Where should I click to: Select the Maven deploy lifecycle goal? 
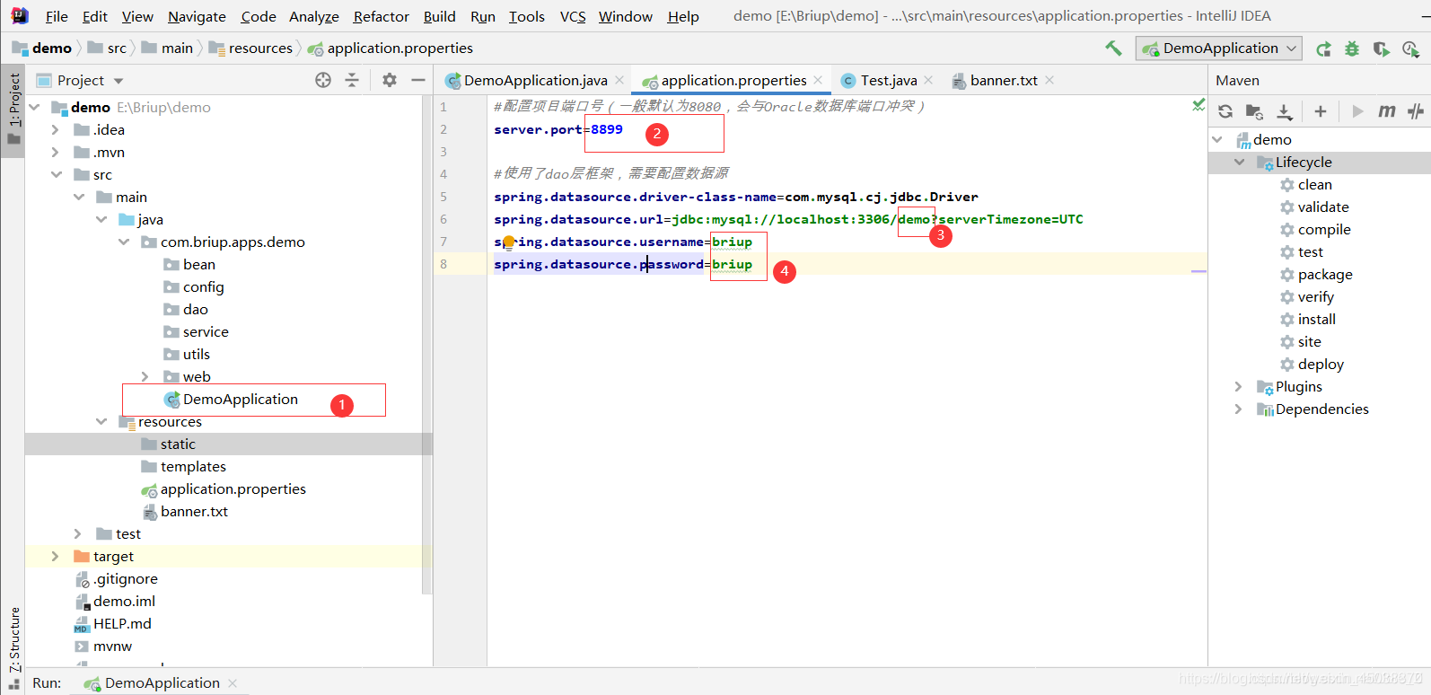1321,364
